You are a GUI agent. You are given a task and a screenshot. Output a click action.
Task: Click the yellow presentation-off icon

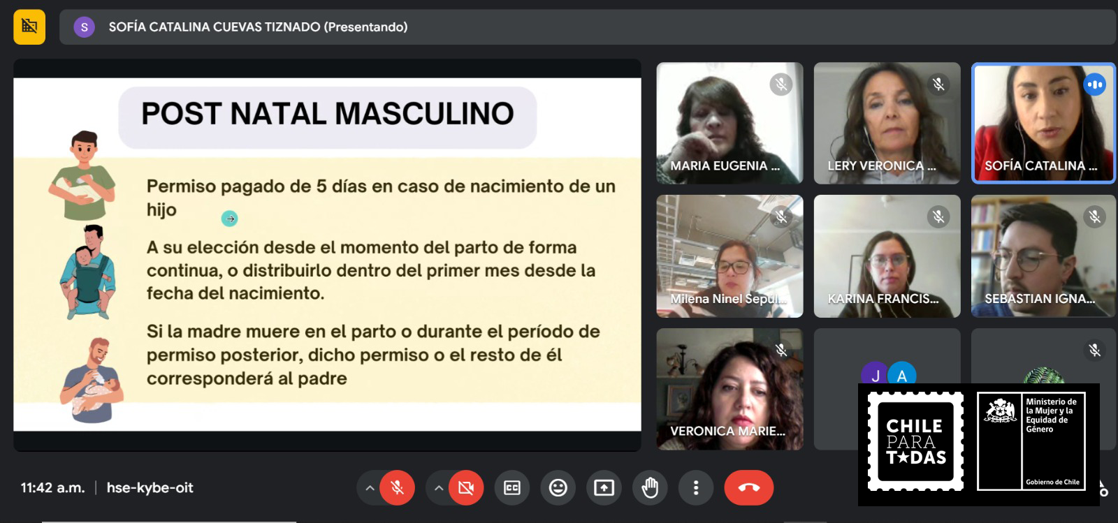[x=29, y=27]
